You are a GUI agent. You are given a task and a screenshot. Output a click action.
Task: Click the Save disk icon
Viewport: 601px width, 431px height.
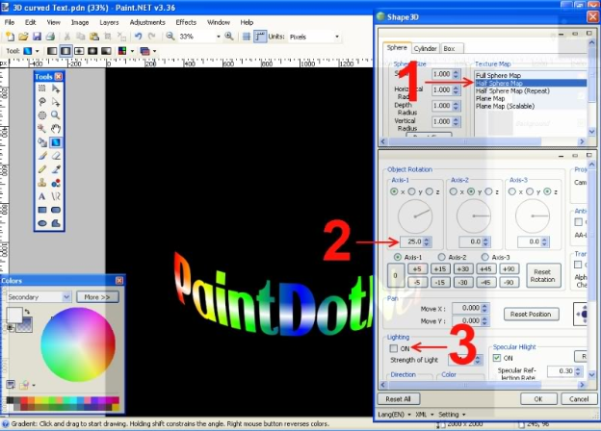37,37
